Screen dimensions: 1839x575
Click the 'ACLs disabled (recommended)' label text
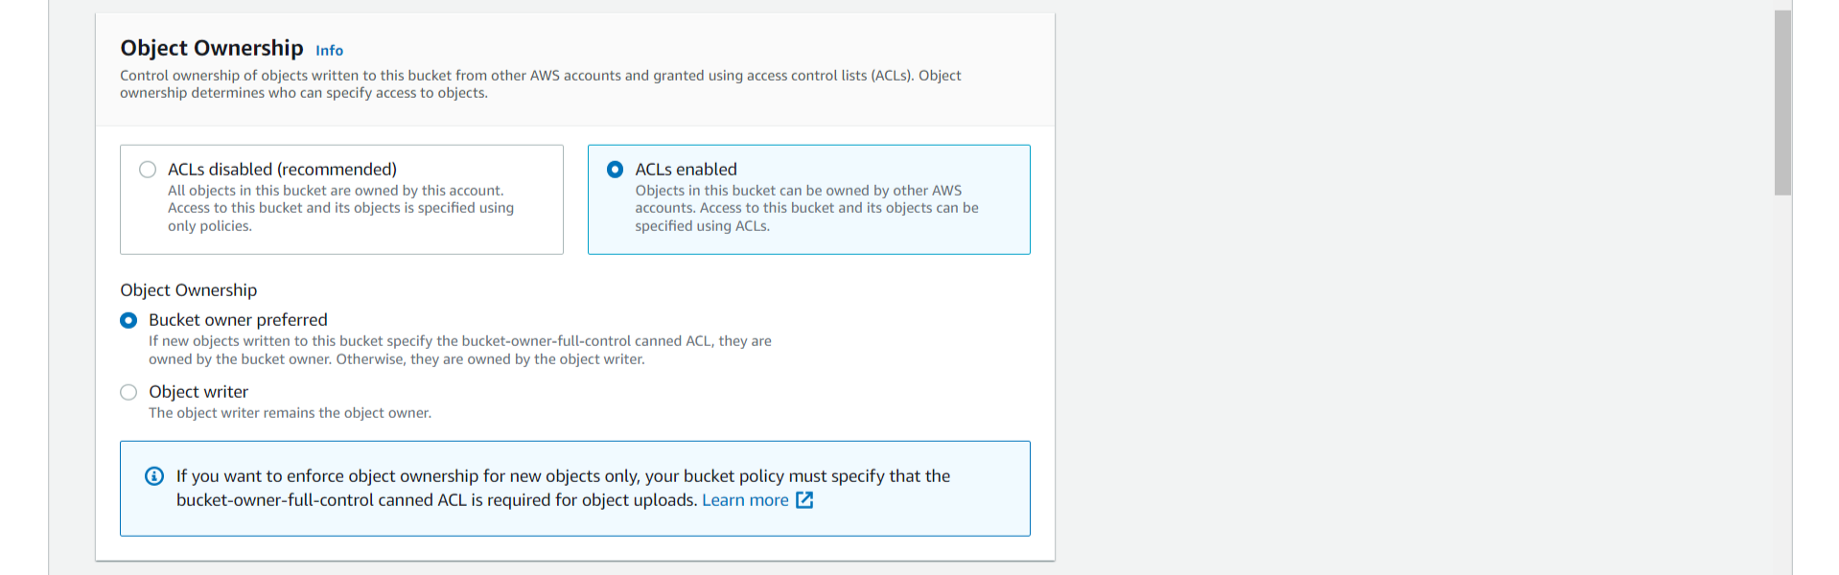click(x=282, y=170)
